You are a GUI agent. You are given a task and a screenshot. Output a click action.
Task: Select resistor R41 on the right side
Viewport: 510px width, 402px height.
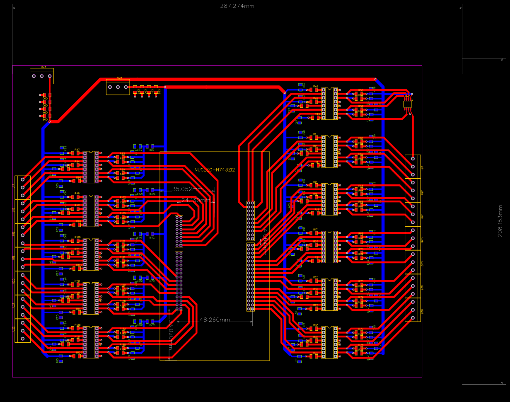coord(314,90)
